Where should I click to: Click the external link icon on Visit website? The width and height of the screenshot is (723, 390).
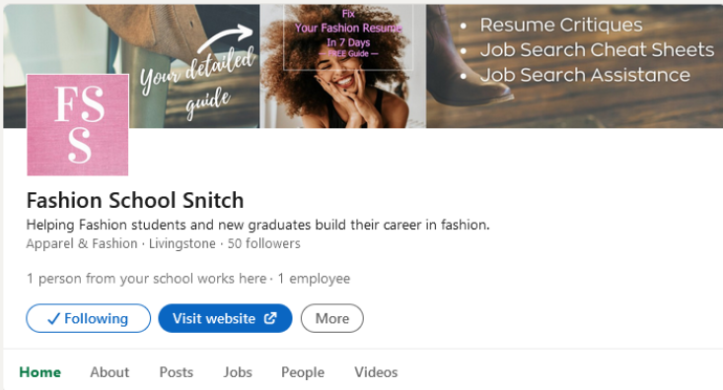[270, 318]
